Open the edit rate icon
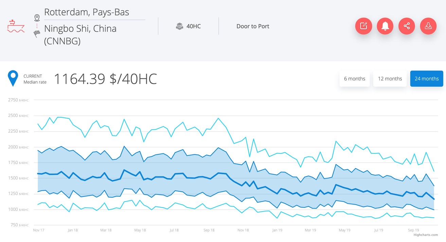The width and height of the screenshot is (446, 242). pyautogui.click(x=363, y=26)
